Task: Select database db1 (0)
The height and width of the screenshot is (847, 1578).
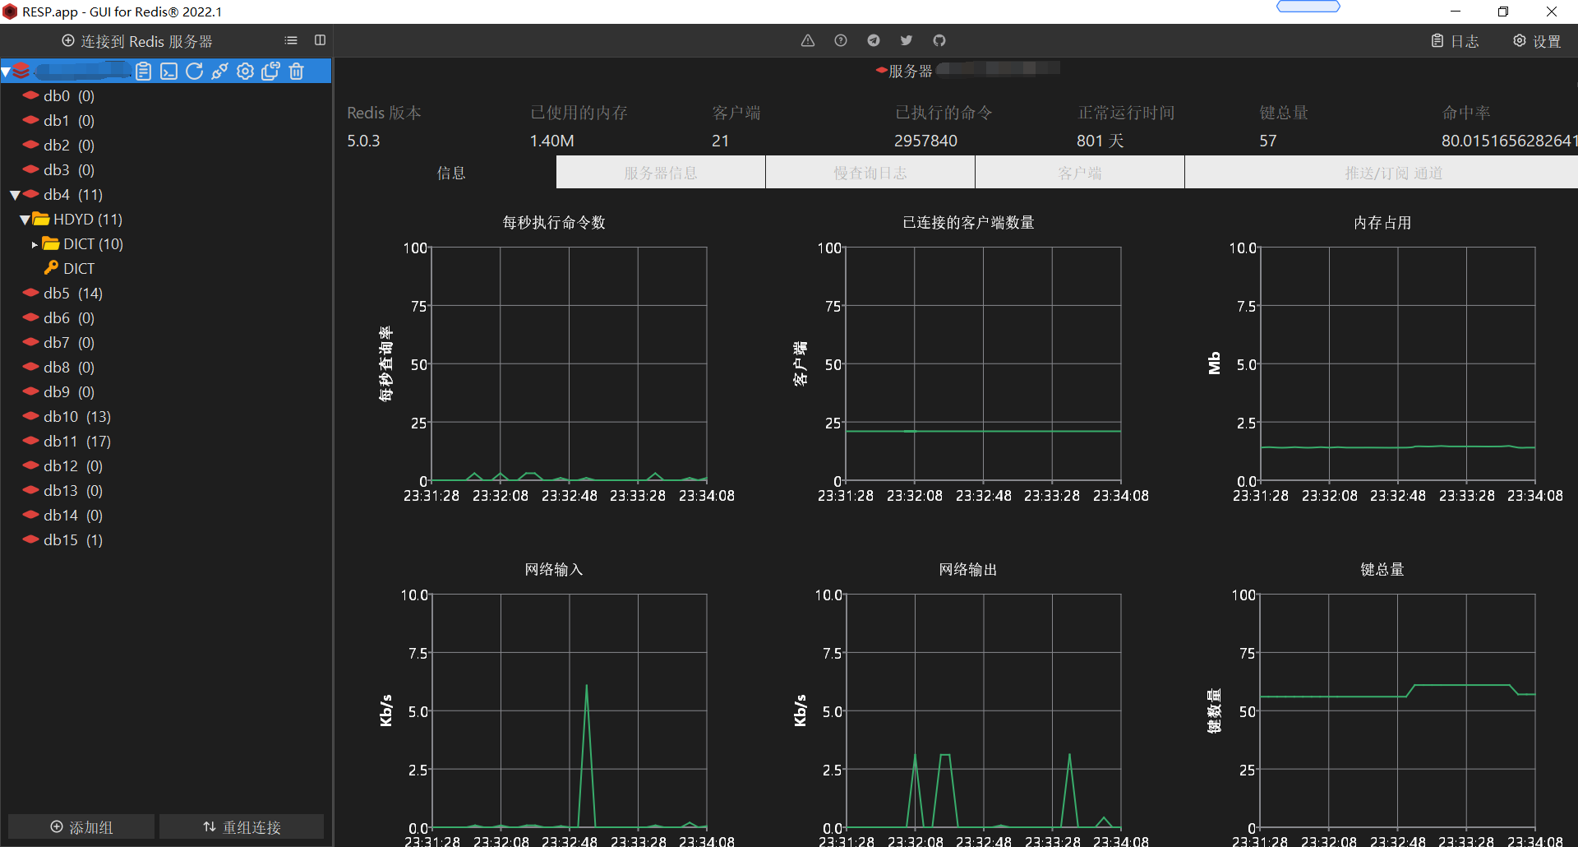Action: tap(69, 120)
